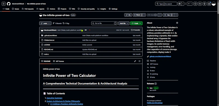Open the repository Settings tab
The height and width of the screenshot is (106, 219).
point(113,9)
